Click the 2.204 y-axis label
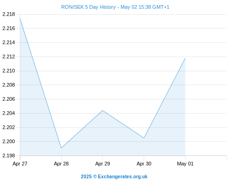The height and width of the screenshot is (184, 228). (9, 113)
